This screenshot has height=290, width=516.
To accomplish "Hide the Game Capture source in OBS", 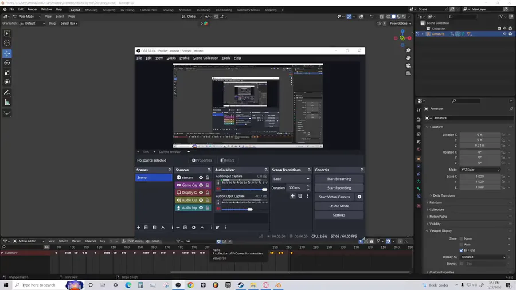I will click(x=201, y=185).
